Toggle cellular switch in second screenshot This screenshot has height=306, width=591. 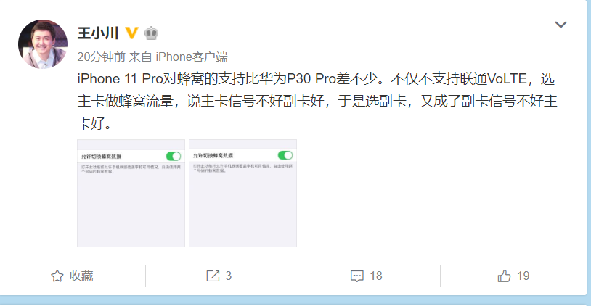point(285,155)
